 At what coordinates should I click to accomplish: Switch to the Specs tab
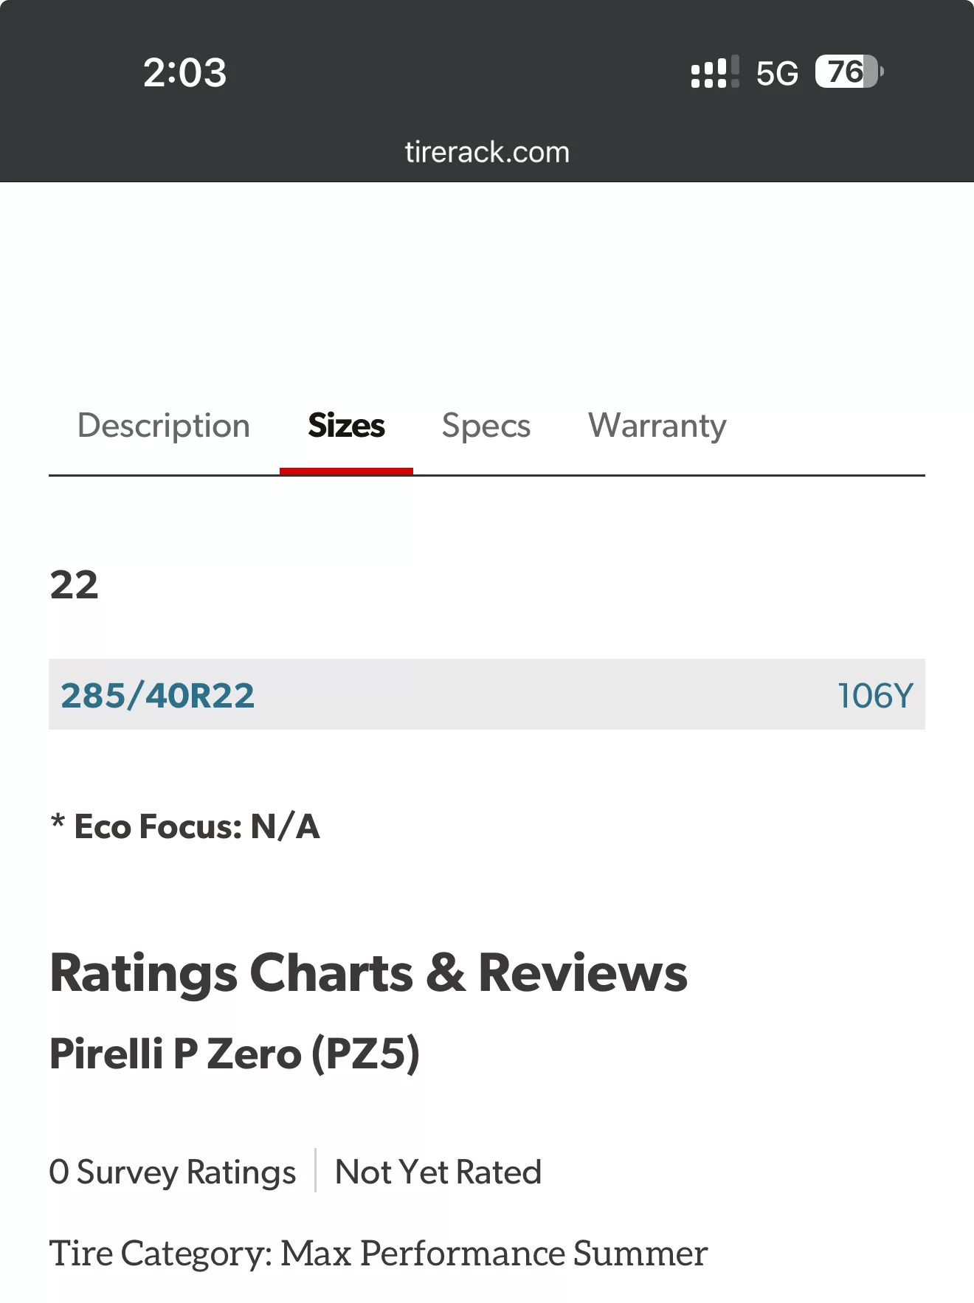(x=486, y=426)
